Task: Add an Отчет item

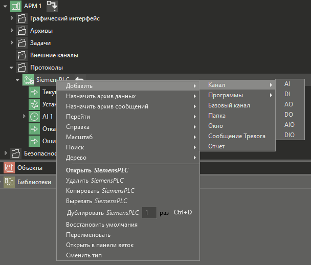Action: pos(237,146)
